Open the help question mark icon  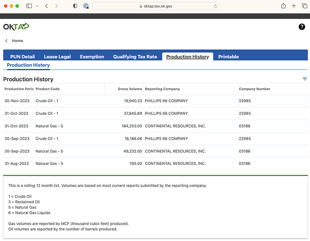[x=302, y=27]
